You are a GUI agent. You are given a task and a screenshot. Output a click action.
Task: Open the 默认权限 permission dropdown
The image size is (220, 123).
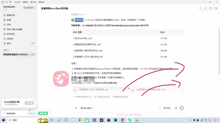(87, 108)
